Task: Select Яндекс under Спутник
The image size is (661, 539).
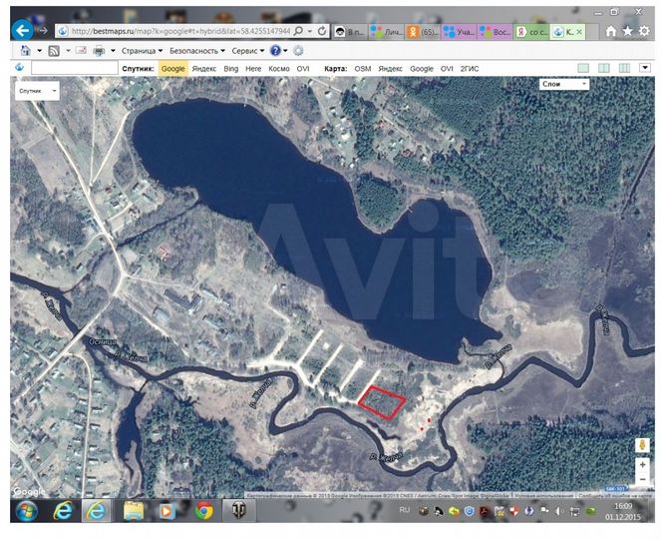Action: click(204, 69)
